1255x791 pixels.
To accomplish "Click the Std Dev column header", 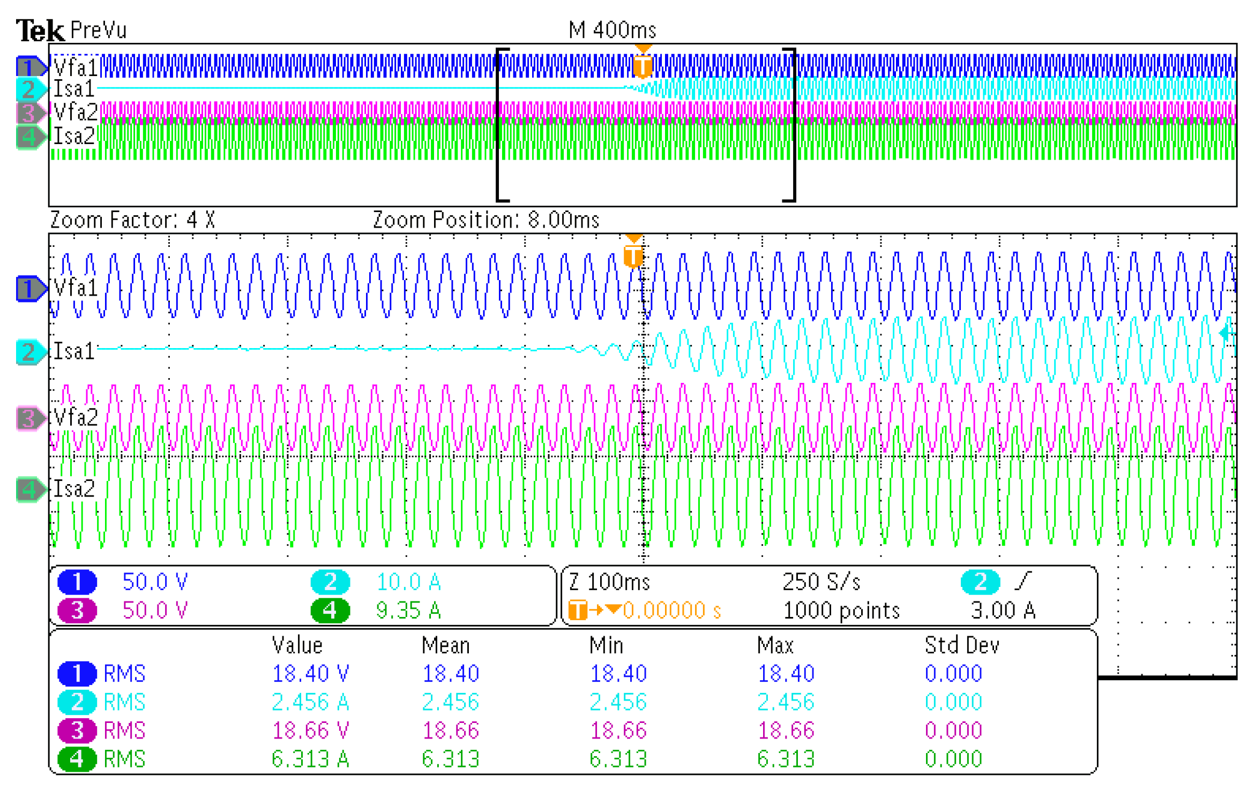I will (962, 645).
